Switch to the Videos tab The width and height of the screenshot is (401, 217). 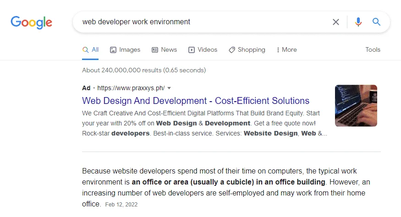click(x=203, y=49)
